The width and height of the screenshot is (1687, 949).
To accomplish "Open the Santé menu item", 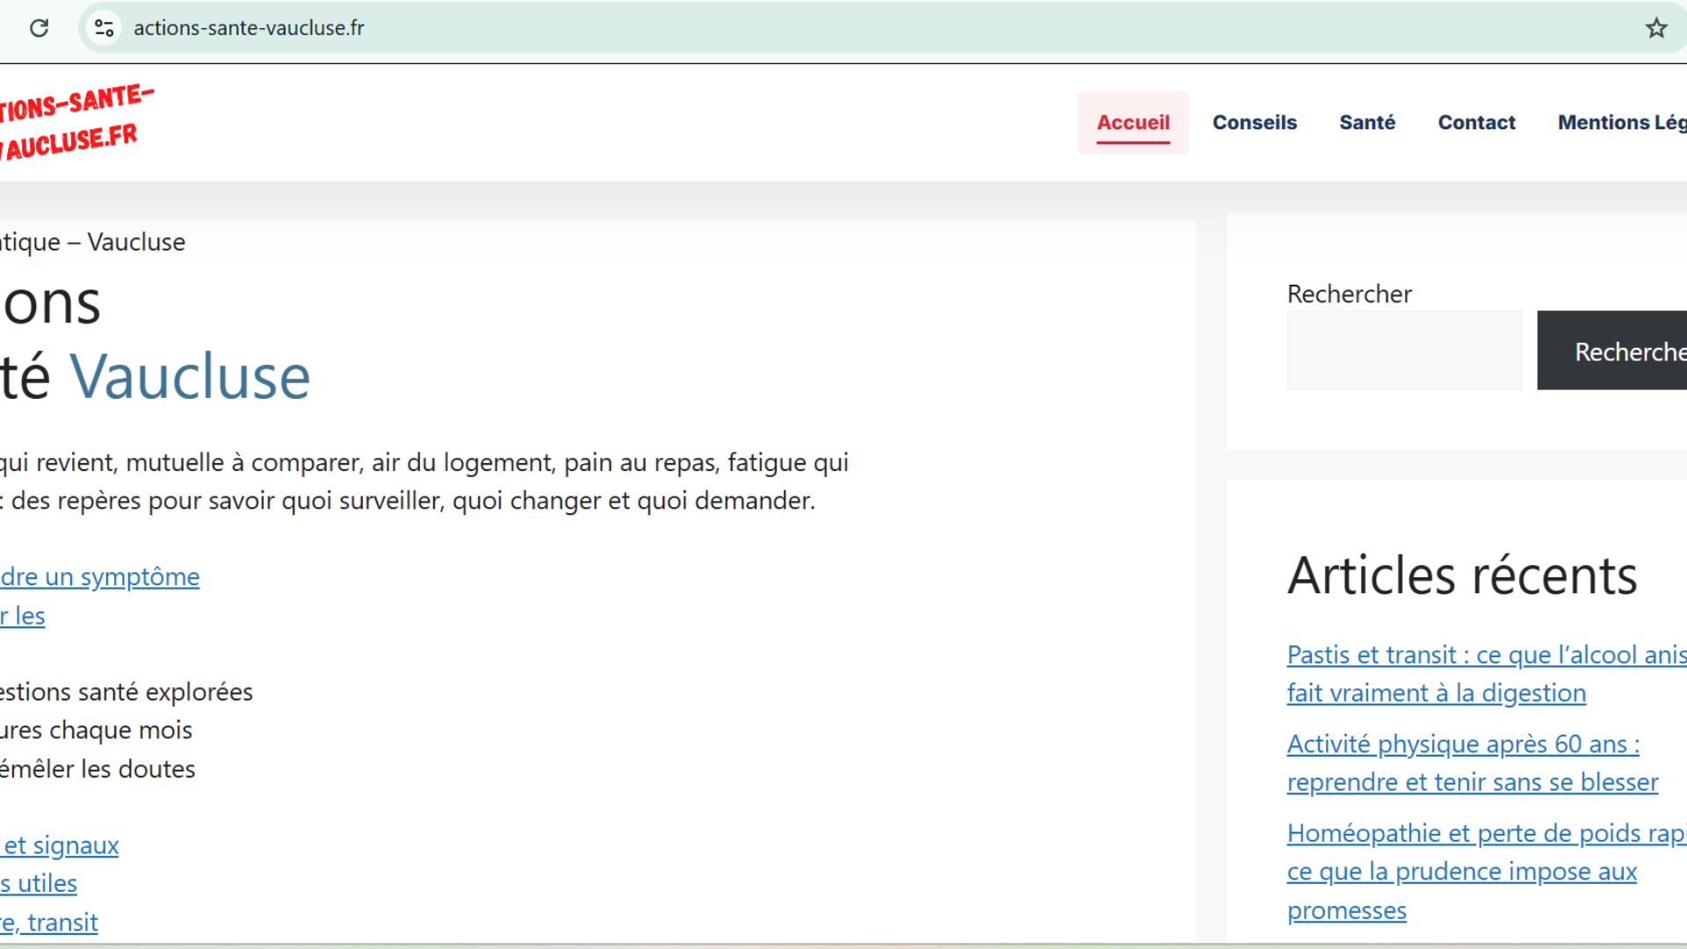I will [x=1366, y=122].
